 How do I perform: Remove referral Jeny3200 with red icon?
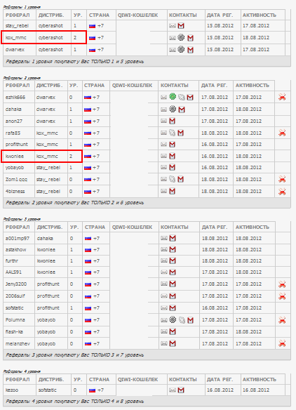pos(282,284)
